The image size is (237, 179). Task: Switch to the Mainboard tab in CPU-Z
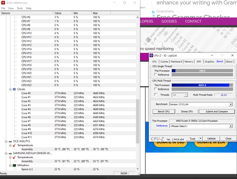point(176,61)
